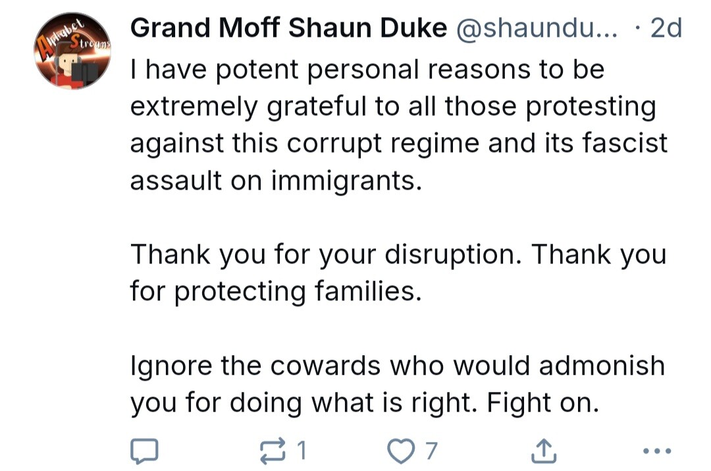Open the three-dot more options menu
Viewport: 711px width, 471px height.
(x=657, y=451)
